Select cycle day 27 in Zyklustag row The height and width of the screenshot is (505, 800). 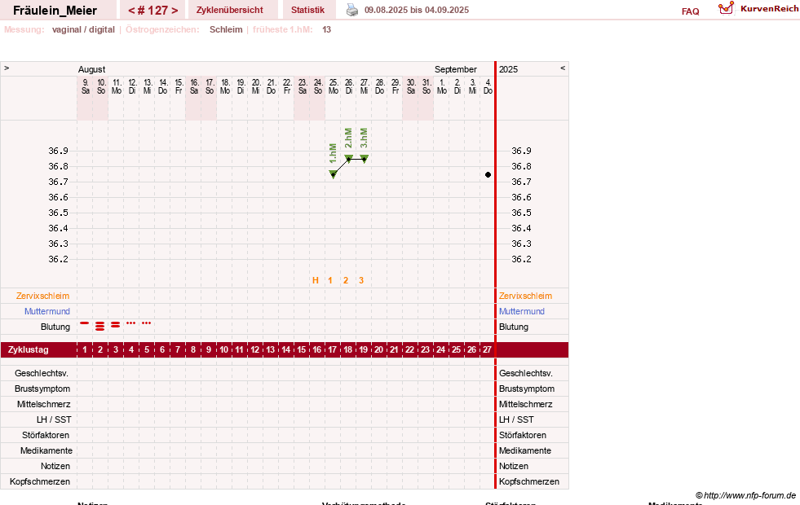487,349
